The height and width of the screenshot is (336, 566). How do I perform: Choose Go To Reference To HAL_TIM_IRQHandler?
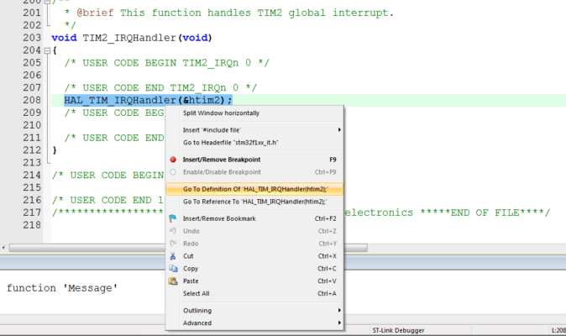254,202
